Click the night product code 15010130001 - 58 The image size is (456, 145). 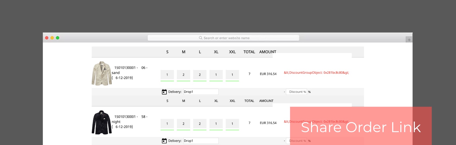(x=131, y=117)
